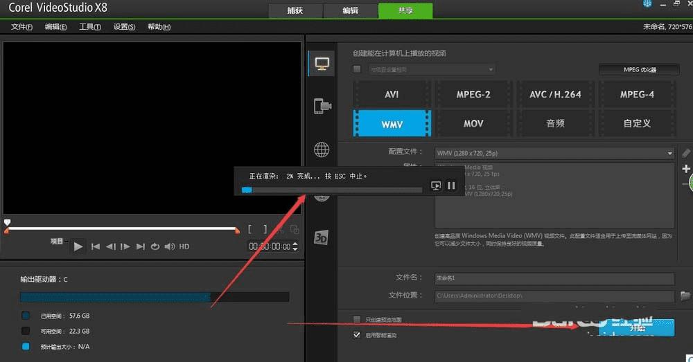The height and width of the screenshot is (362, 693).
Task: Increase the timecode with stepper arrows
Action: click(295, 244)
